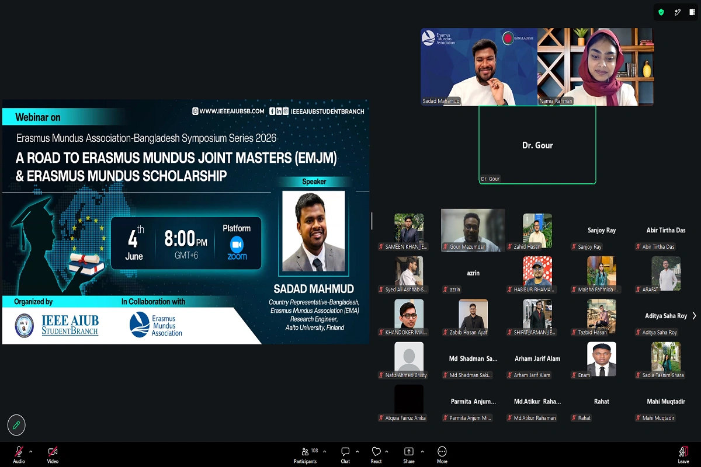Open the green encryption shield info
The image size is (701, 467).
coord(661,12)
